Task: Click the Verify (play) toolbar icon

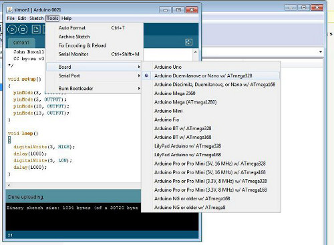Action: (12, 29)
